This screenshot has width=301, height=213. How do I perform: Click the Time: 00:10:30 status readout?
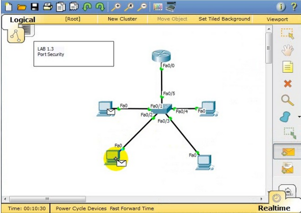click(x=27, y=208)
